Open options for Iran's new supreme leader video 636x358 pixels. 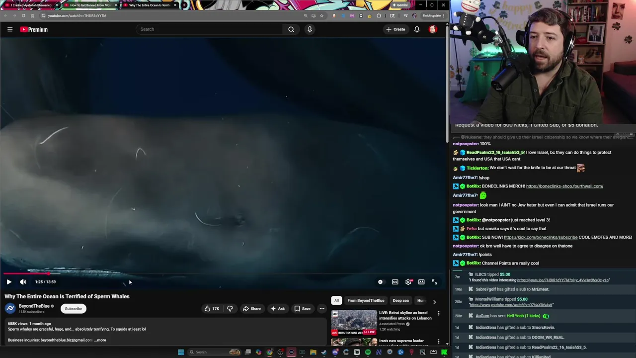point(438,342)
